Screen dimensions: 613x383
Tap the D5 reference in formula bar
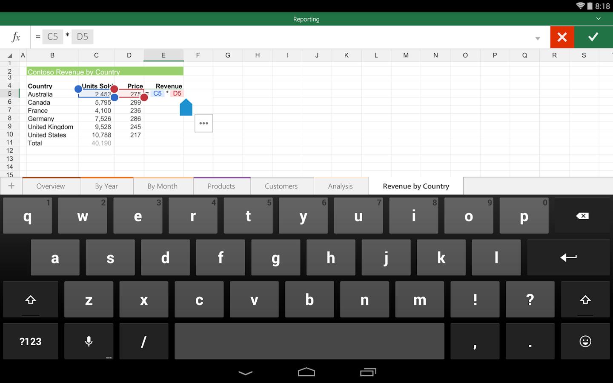point(83,37)
